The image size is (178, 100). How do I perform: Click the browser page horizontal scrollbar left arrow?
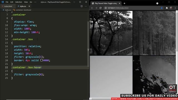(x=90, y=99)
